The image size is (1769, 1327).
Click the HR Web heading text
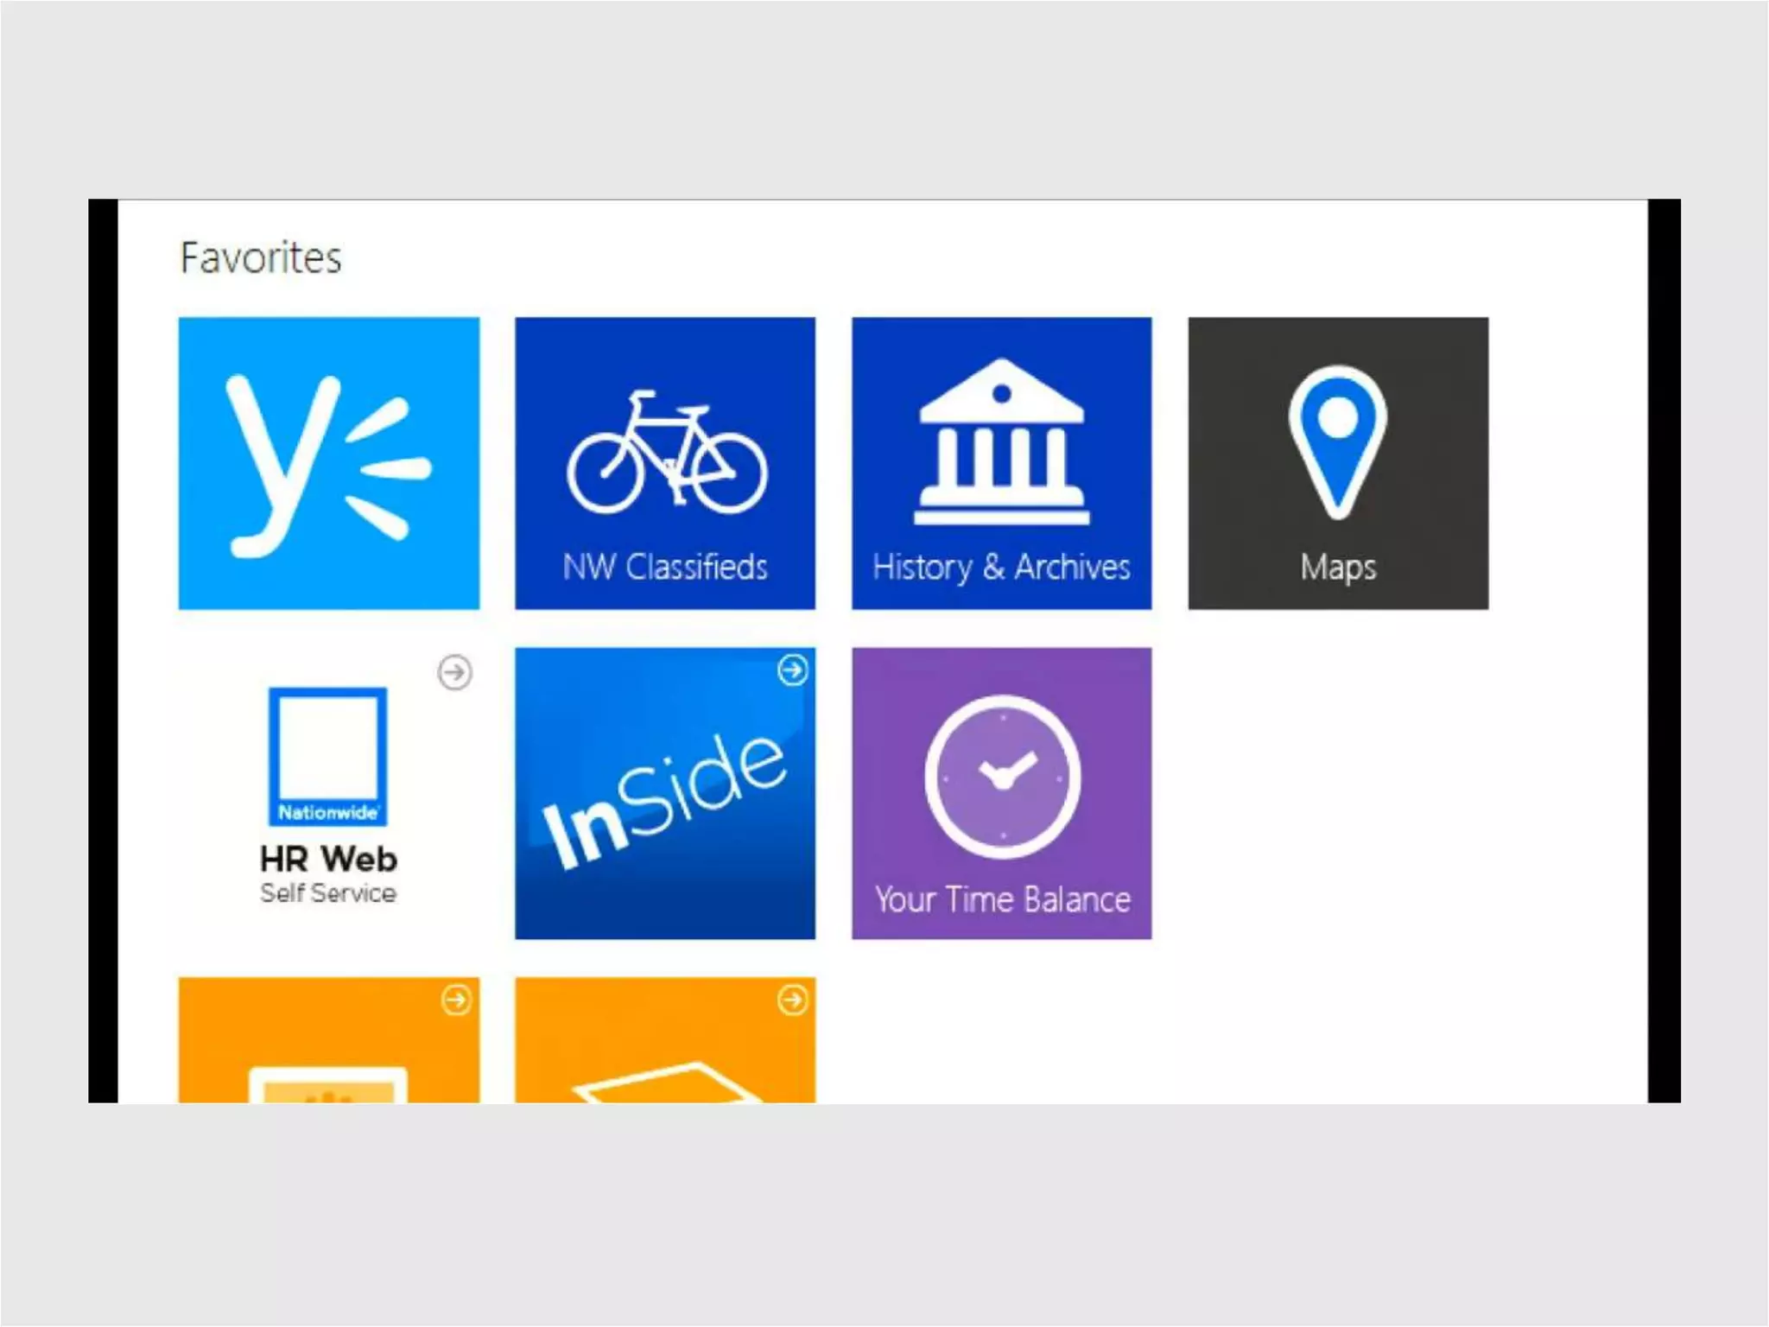[x=328, y=859]
